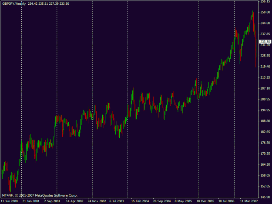Click the 18 Dec 2005 date label
Viewport: 272px width, 204px height.
[205, 201]
